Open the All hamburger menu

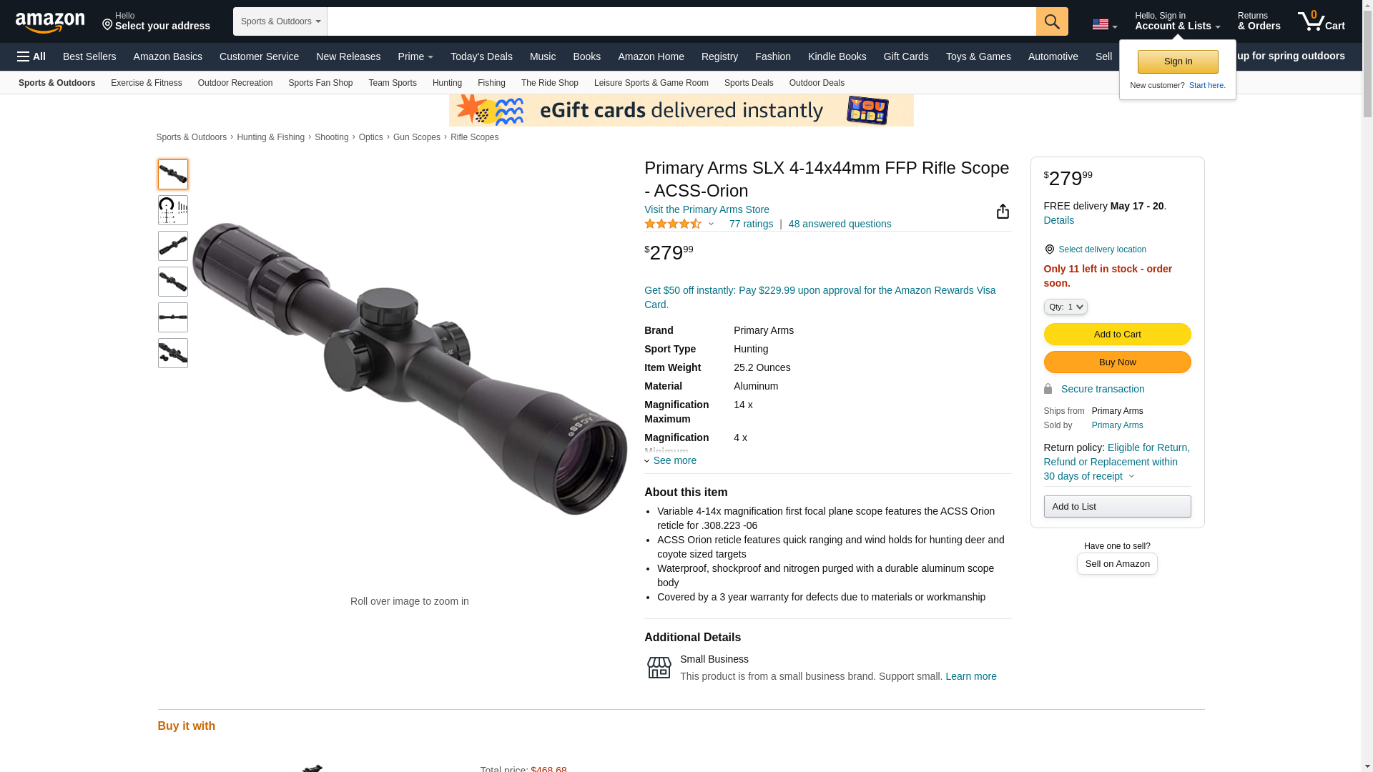point(31,56)
